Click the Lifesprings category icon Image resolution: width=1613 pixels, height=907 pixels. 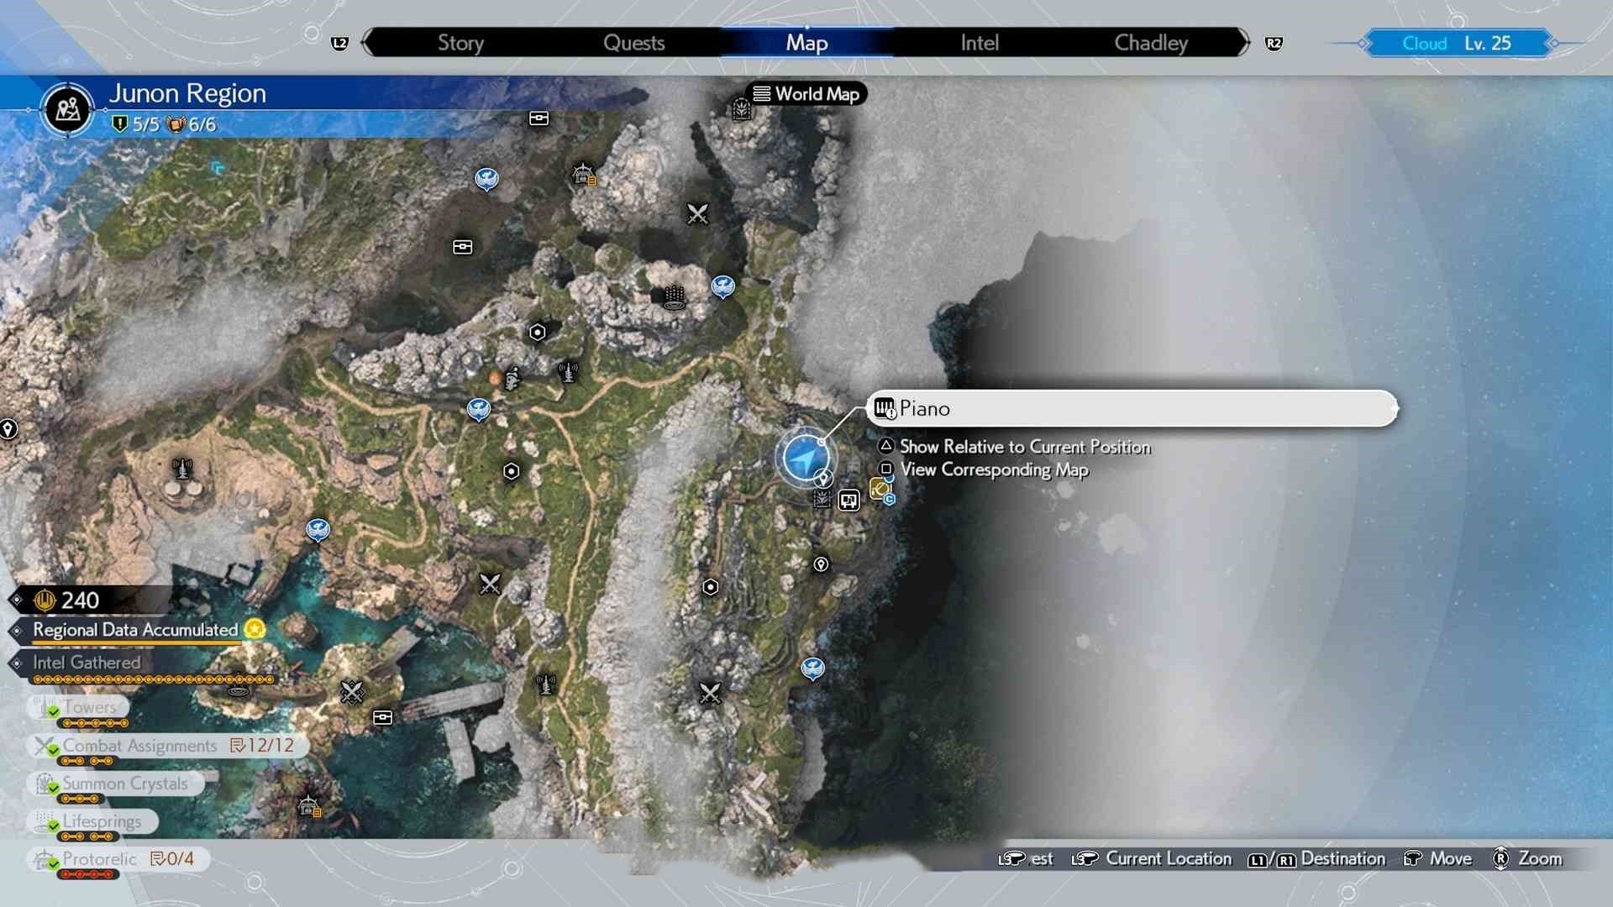[x=45, y=820]
